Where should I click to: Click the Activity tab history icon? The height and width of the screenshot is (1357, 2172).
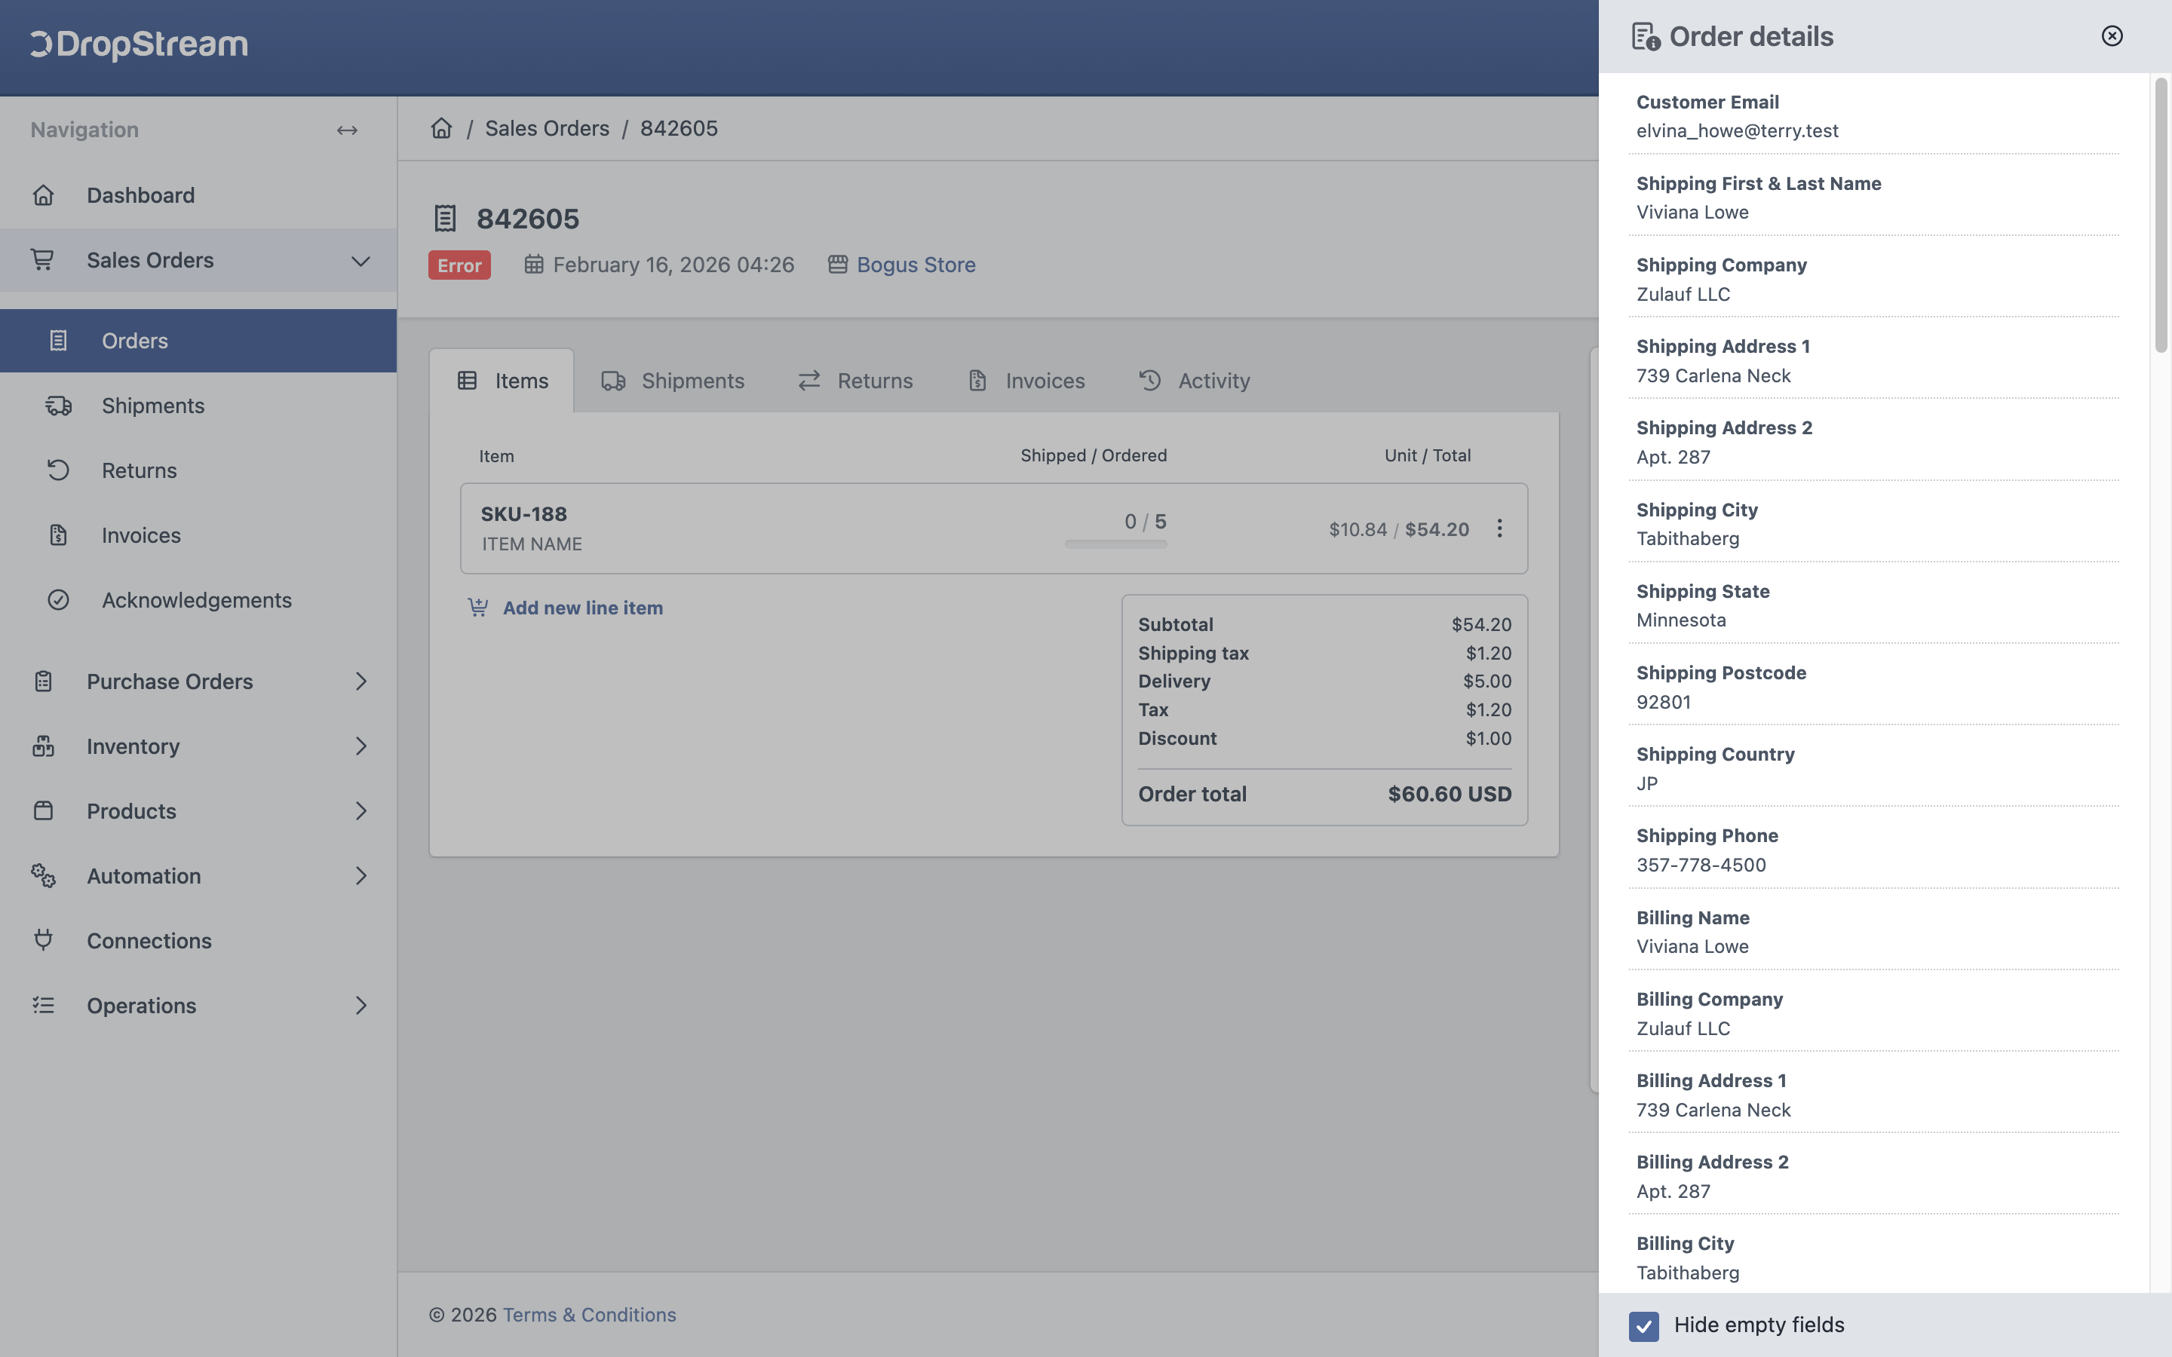pos(1149,381)
